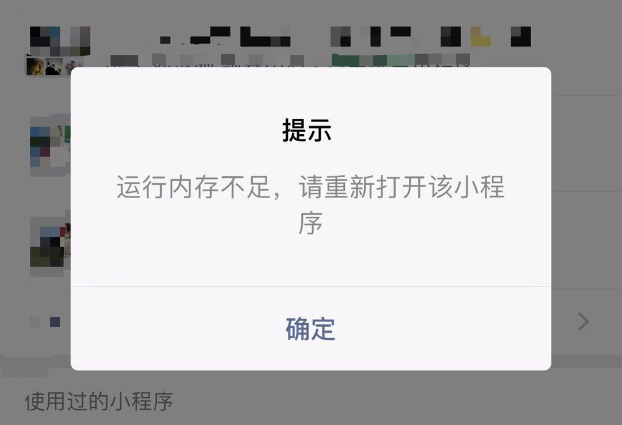622x425 pixels.
Task: Click the green pixelated text under the top title
Action: point(365,60)
